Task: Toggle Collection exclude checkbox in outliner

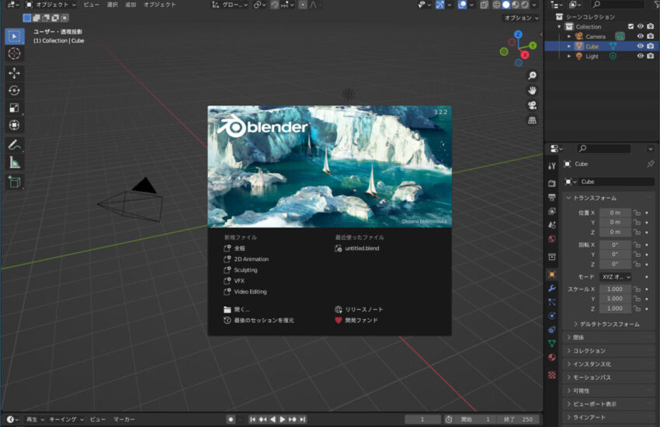Action: 630,26
